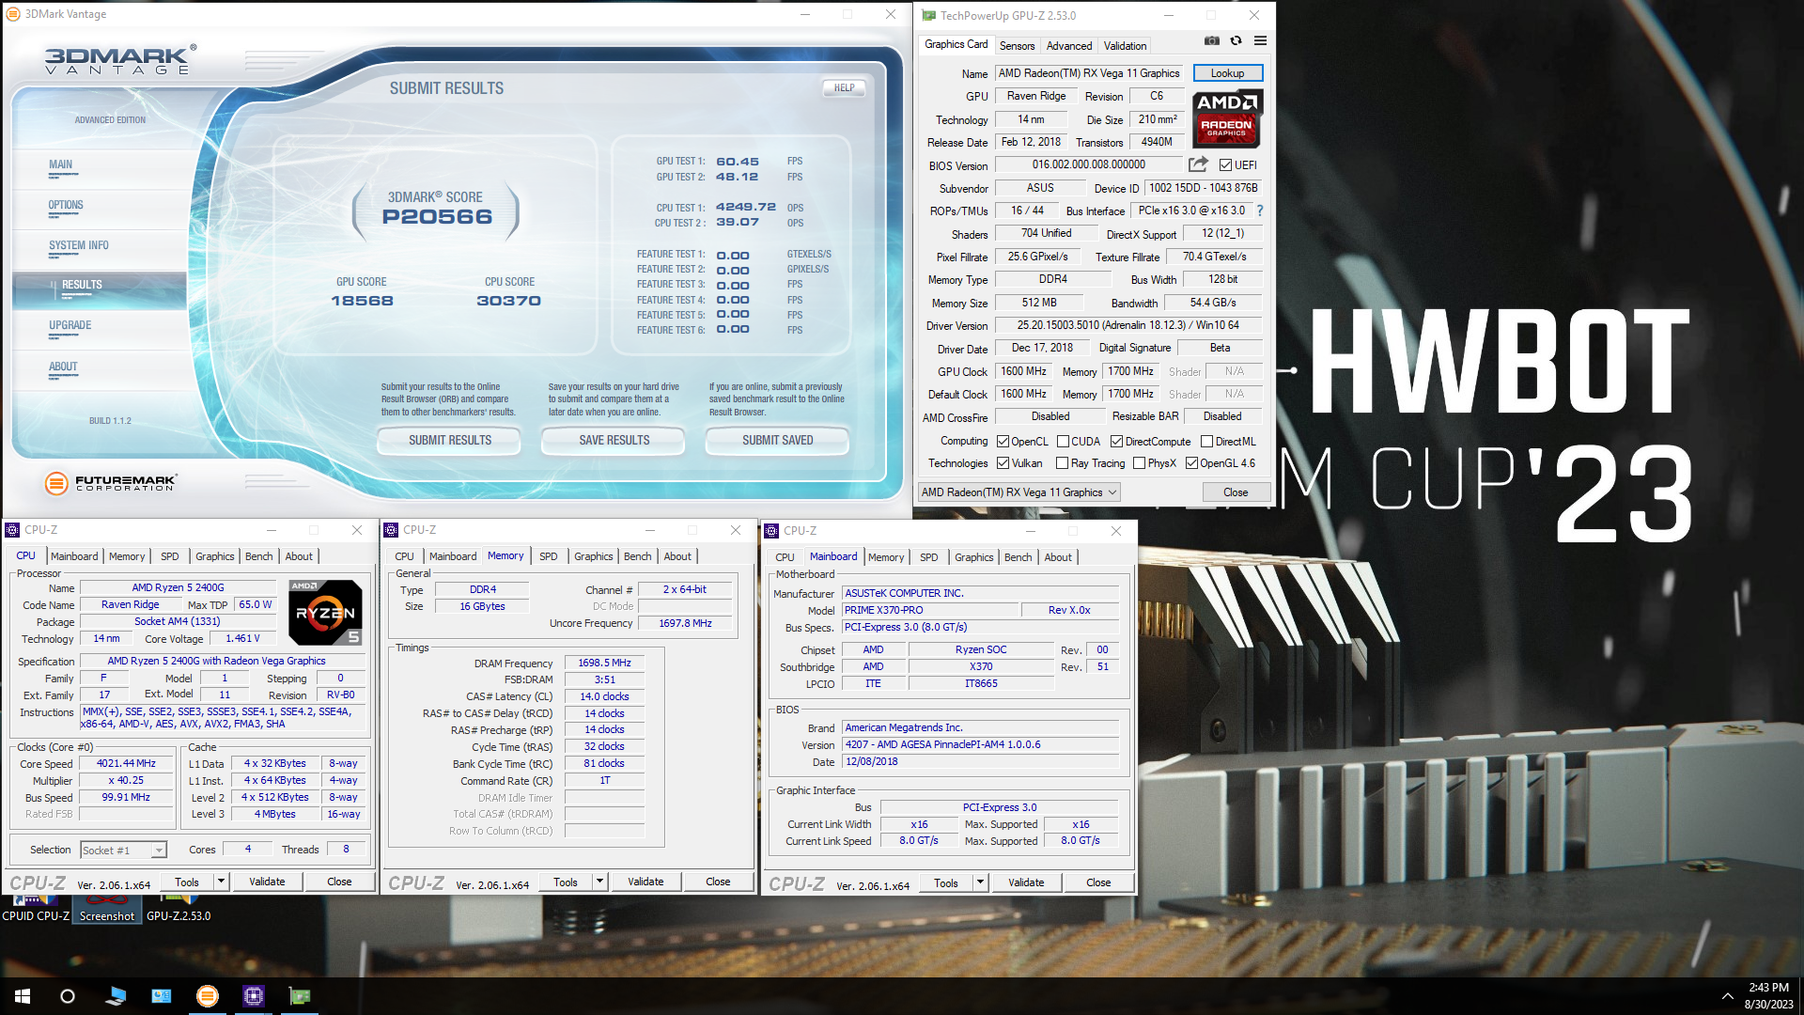
Task: Click the purple CPU-Z taskbar icon
Action: (254, 996)
